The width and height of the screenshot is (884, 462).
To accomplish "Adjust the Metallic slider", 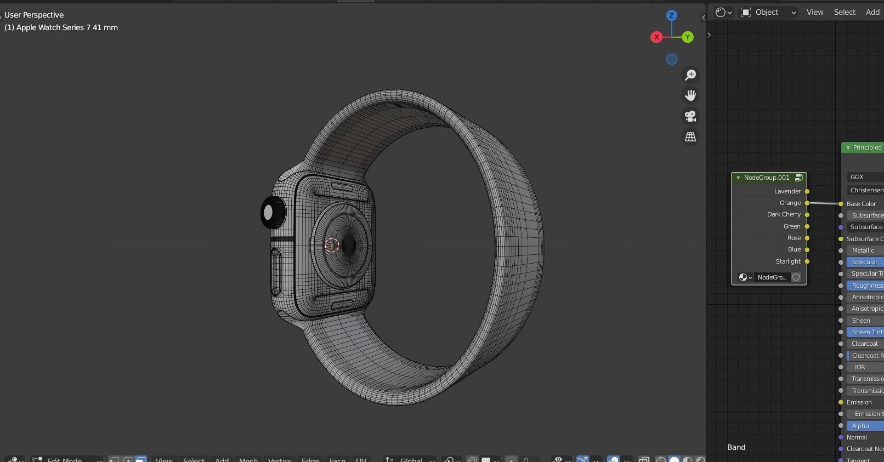I will click(x=865, y=250).
